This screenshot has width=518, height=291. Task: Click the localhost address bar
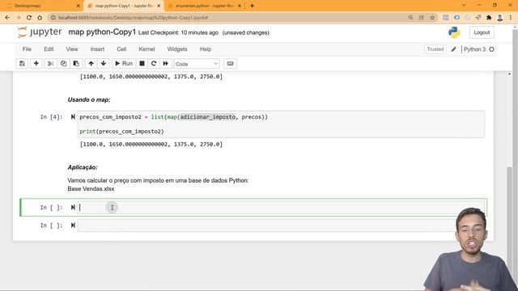click(x=228, y=18)
